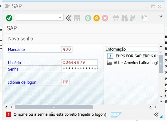Image resolution: width=167 pixels, height=121 pixels.
Task: Click the blue resize triangle in status bar
Action: pos(161,116)
